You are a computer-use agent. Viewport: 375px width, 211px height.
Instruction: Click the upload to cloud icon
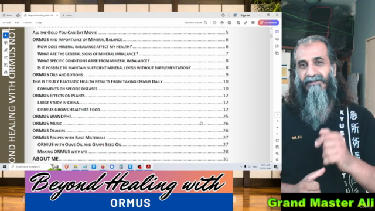click(x=222, y=23)
